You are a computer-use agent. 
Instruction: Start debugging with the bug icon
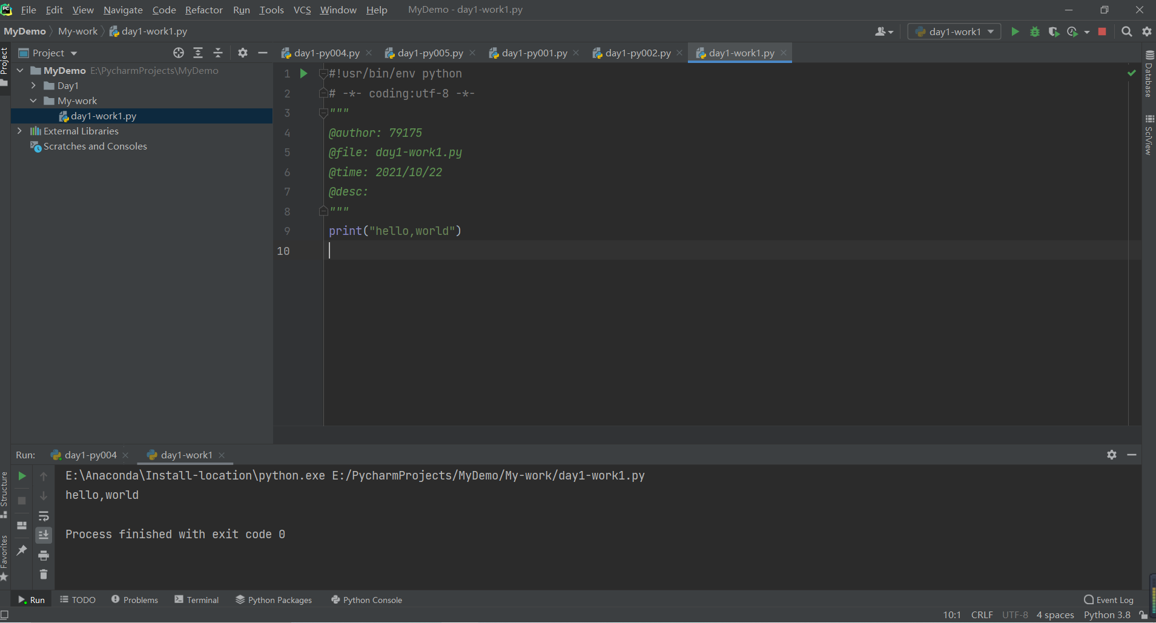pos(1035,31)
